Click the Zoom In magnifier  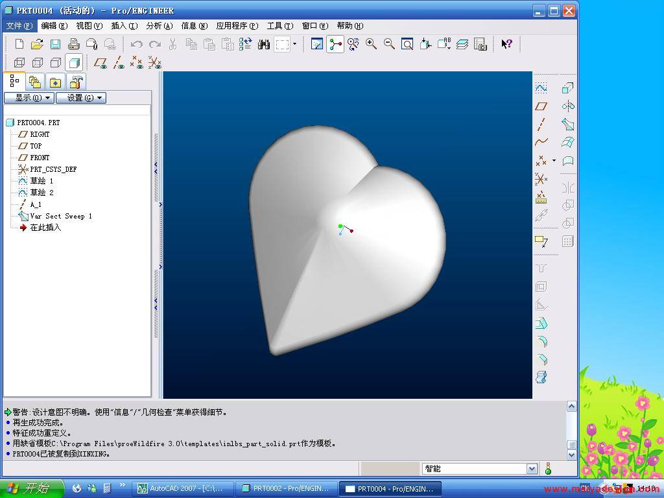(x=371, y=44)
